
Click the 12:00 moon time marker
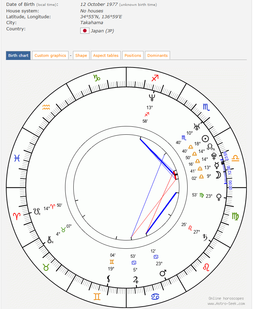pyautogui.click(x=229, y=170)
